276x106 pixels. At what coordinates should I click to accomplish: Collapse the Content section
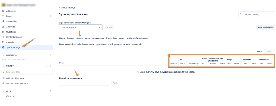click(3, 66)
